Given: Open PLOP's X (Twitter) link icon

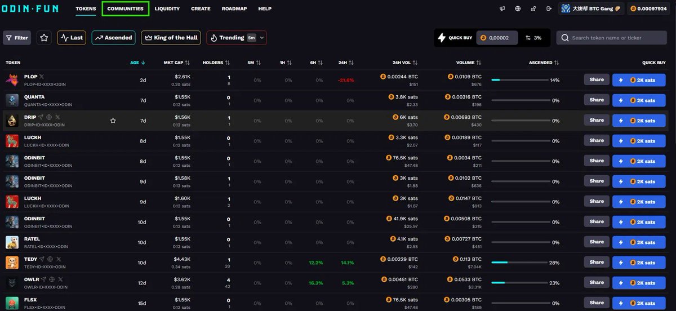Looking at the screenshot, I should pyautogui.click(x=41, y=77).
